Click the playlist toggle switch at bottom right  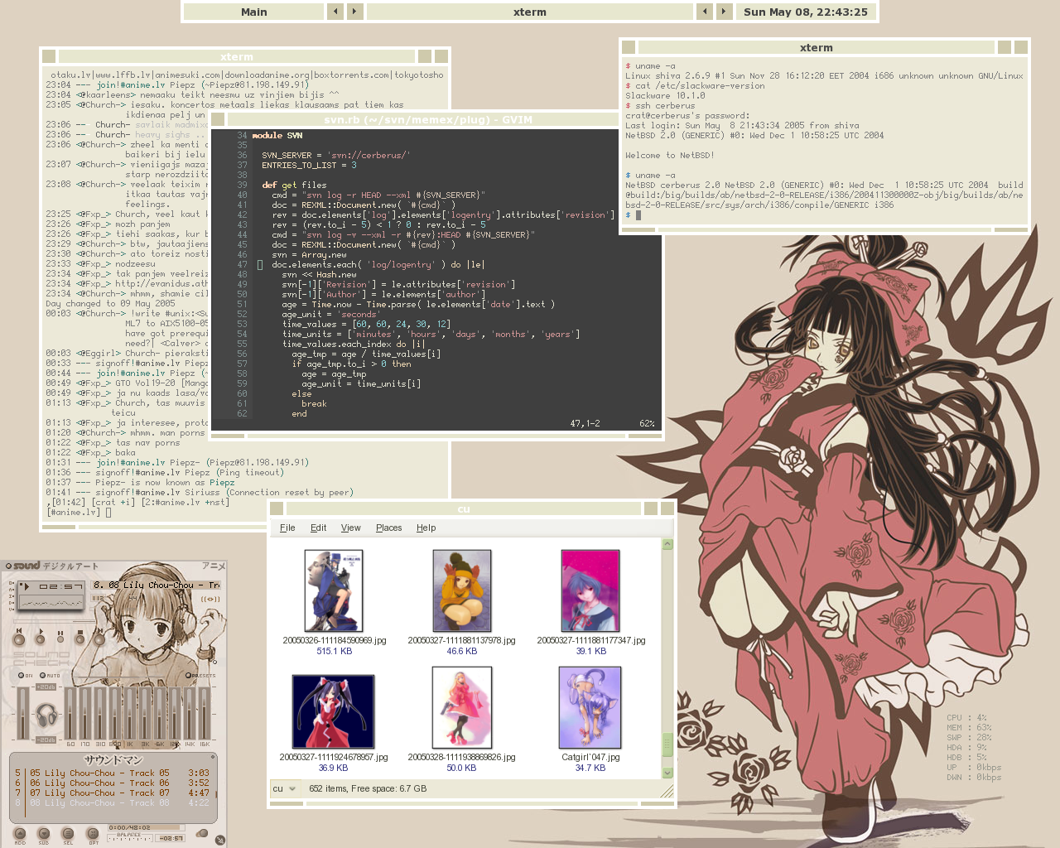click(x=202, y=832)
